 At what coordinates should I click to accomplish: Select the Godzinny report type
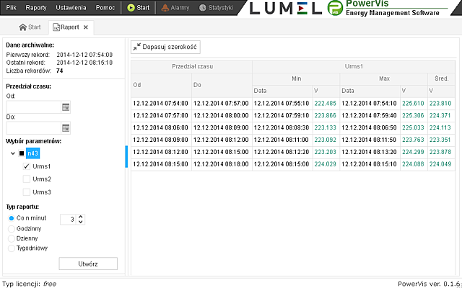[12, 229]
